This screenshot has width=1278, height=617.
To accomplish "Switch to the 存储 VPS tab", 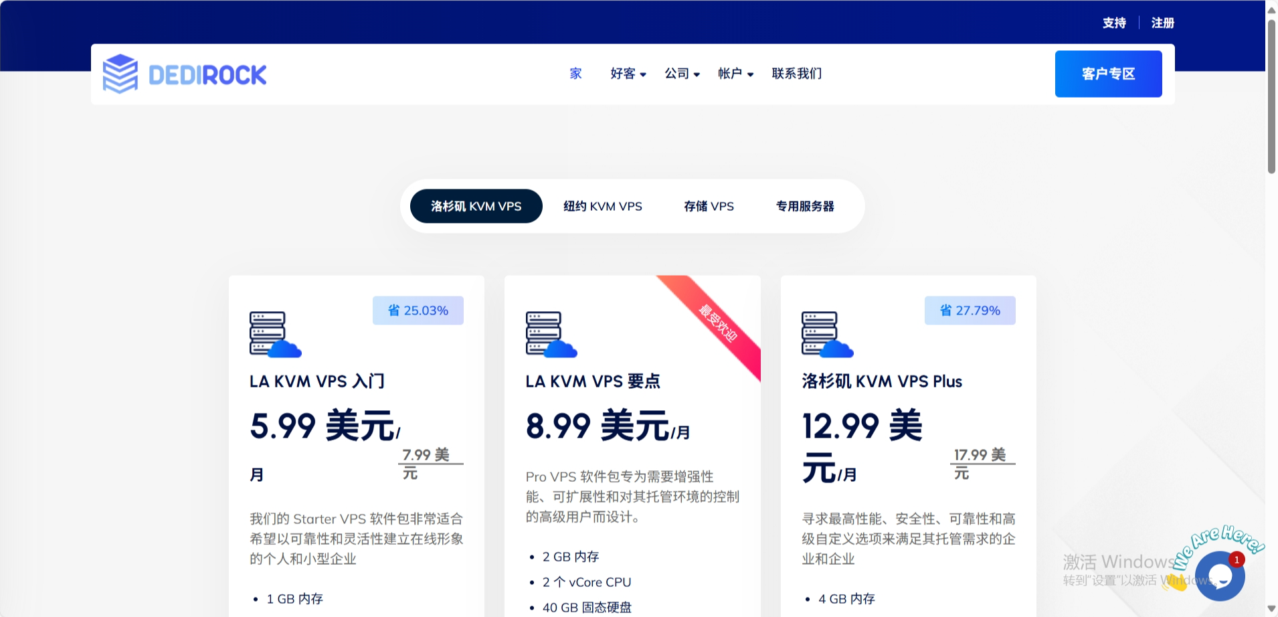I will 709,206.
